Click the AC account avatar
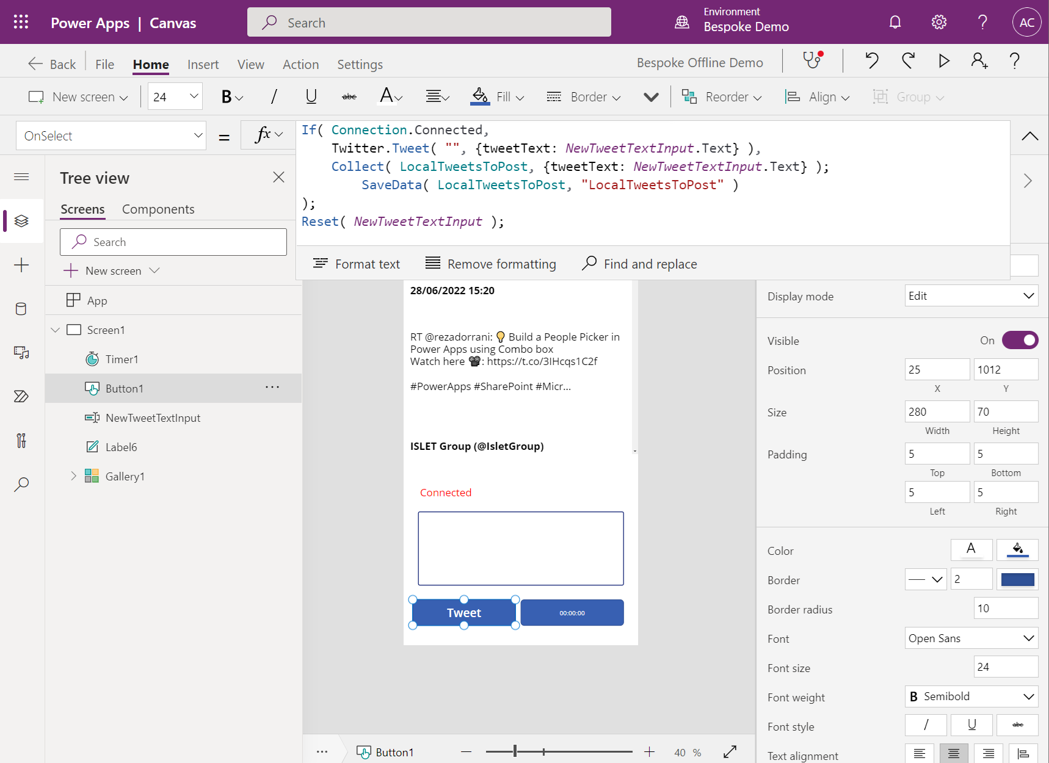 pyautogui.click(x=1027, y=23)
